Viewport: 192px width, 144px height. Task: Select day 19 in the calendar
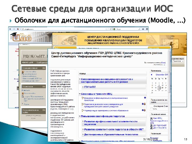[159, 88]
